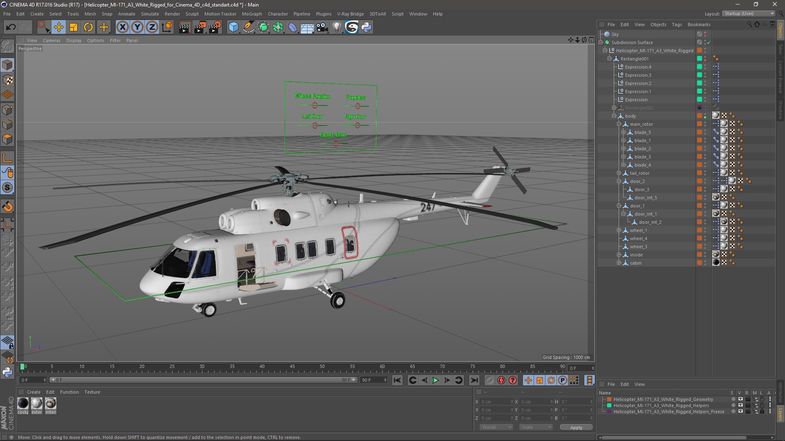785x441 pixels.
Task: Click the X position input field
Action: (496, 402)
